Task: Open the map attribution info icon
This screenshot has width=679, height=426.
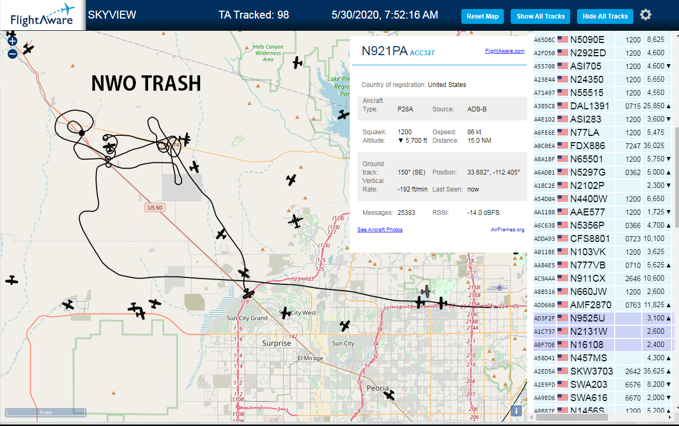Action: click(x=515, y=411)
